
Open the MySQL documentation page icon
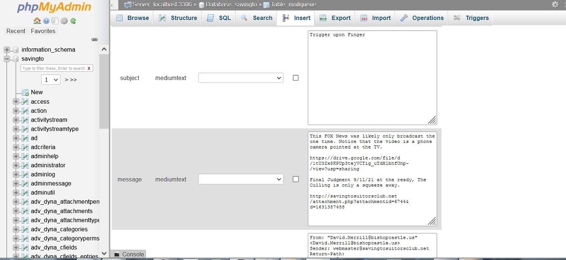(54, 21)
